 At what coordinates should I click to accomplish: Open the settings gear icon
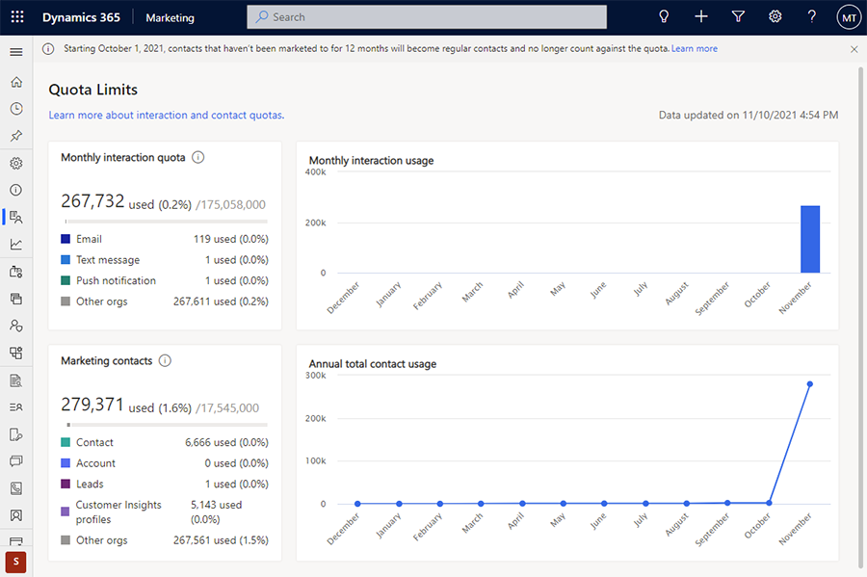coord(775,16)
